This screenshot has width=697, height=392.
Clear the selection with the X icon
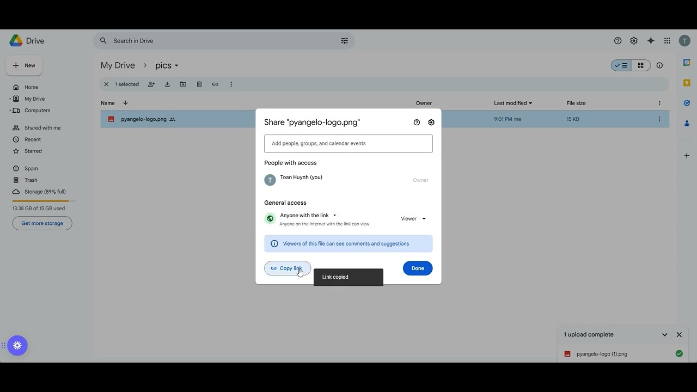106,84
